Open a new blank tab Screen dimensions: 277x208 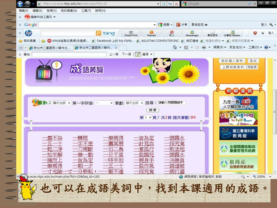(x=123, y=48)
